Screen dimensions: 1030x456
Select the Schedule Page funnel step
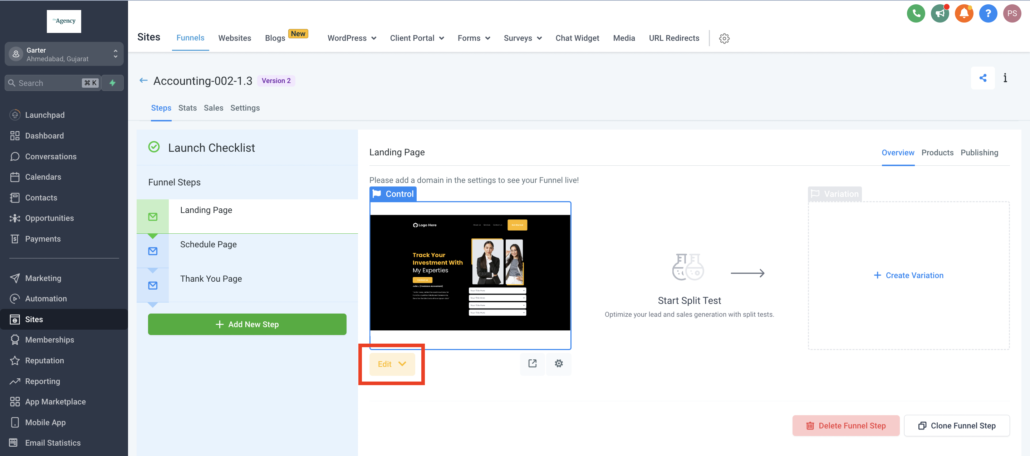click(x=208, y=244)
